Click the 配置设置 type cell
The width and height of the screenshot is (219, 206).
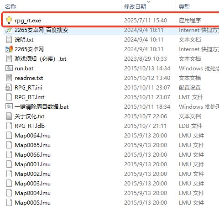pyautogui.click(x=190, y=88)
